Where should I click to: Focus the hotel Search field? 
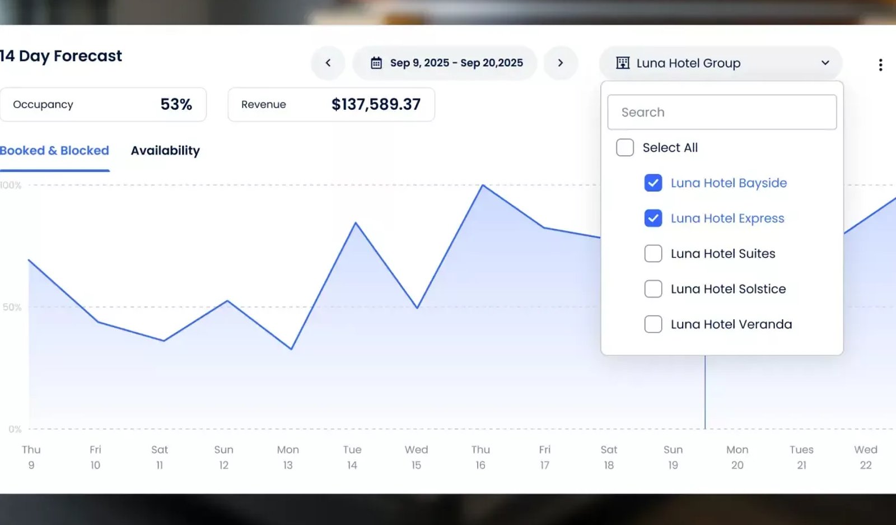(x=722, y=112)
